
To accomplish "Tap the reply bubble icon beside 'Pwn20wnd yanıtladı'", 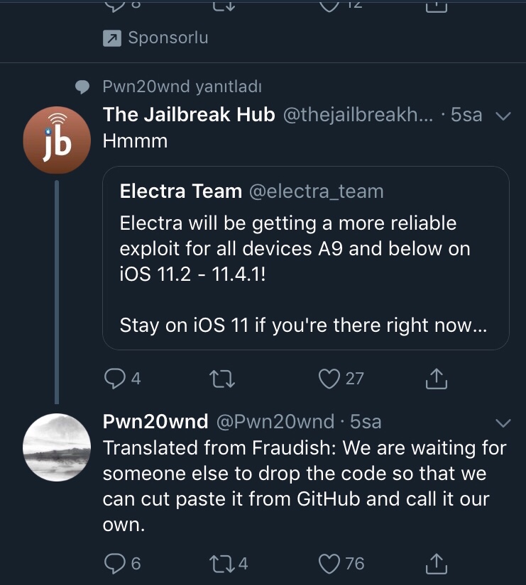I will pyautogui.click(x=83, y=87).
